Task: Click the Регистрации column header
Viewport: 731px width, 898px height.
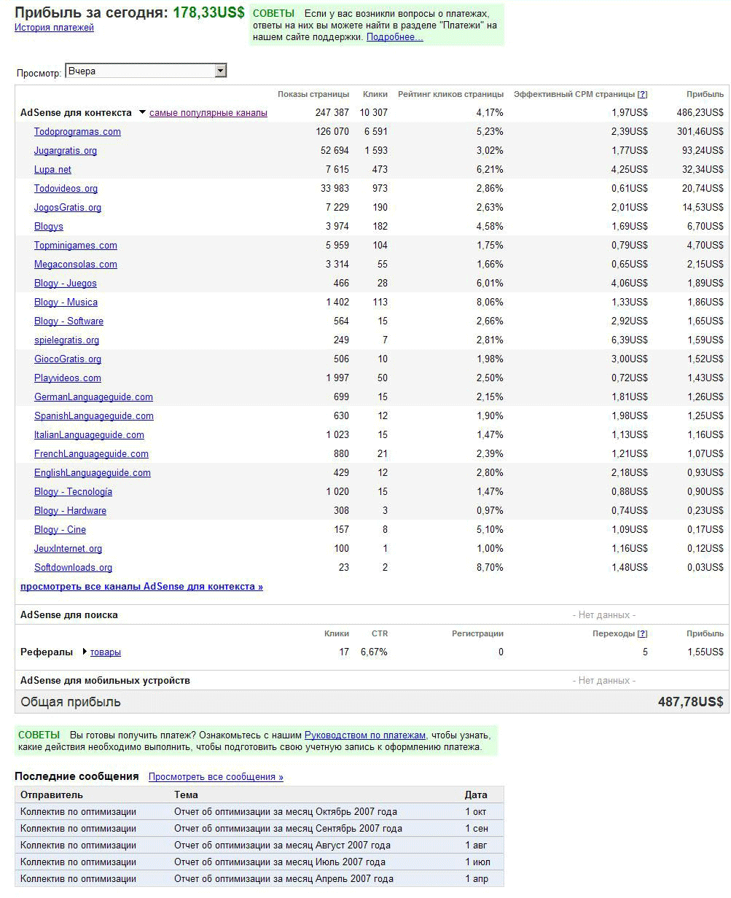Action: (x=477, y=633)
